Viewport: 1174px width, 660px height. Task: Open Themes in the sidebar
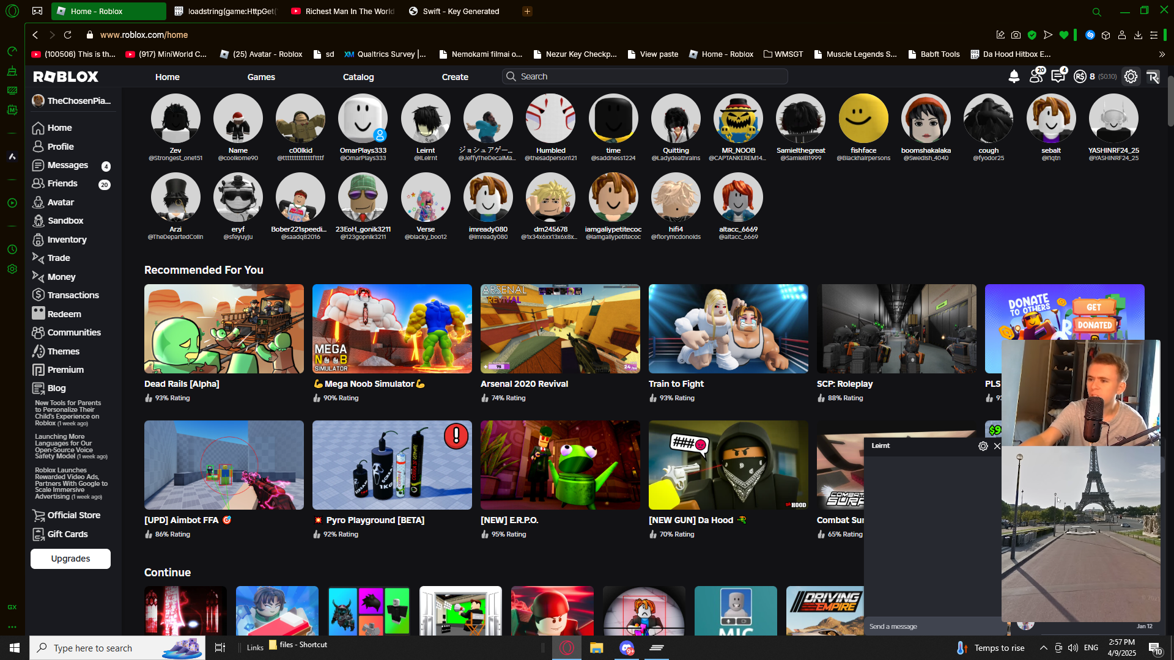point(64,351)
